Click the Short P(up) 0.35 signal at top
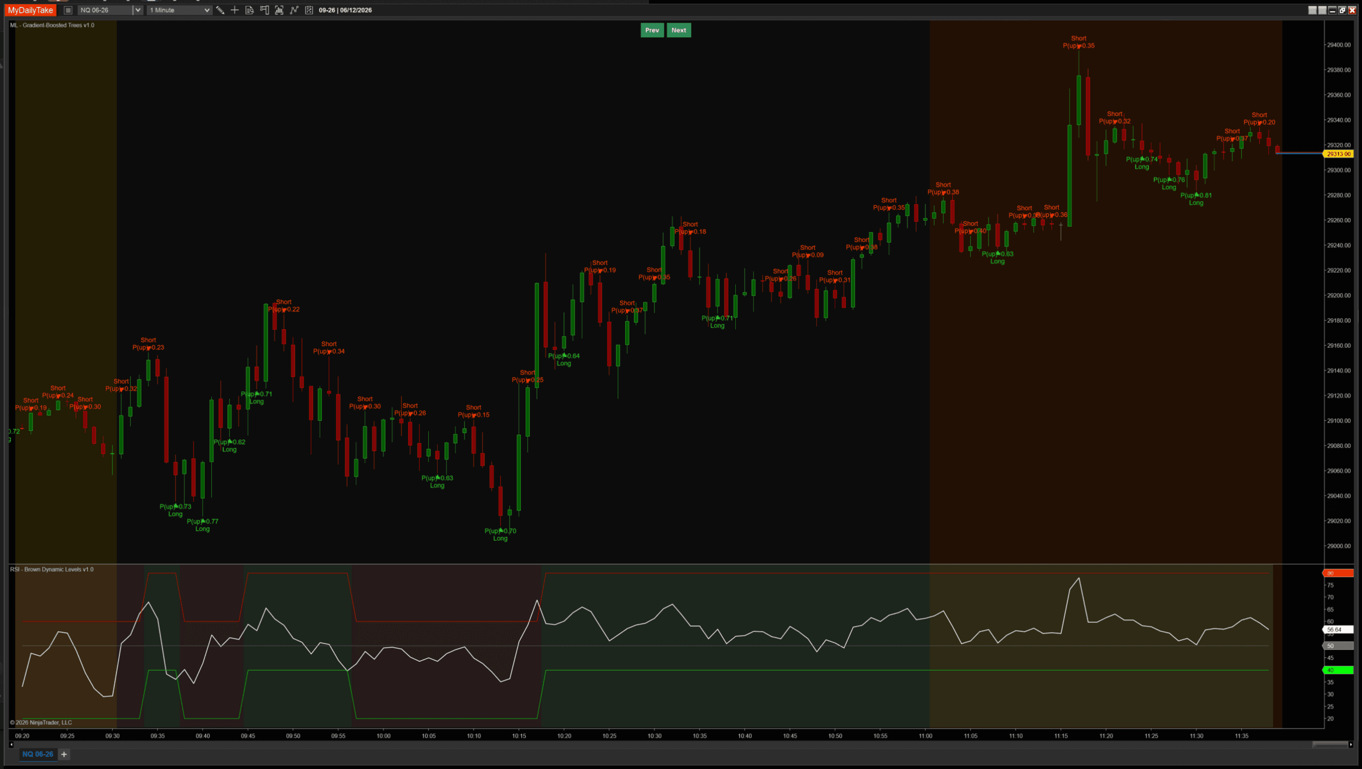This screenshot has height=769, width=1362. point(1078,42)
